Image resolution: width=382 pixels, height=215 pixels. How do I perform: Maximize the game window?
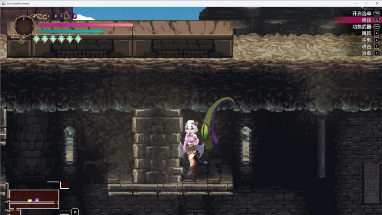[x=366, y=3]
